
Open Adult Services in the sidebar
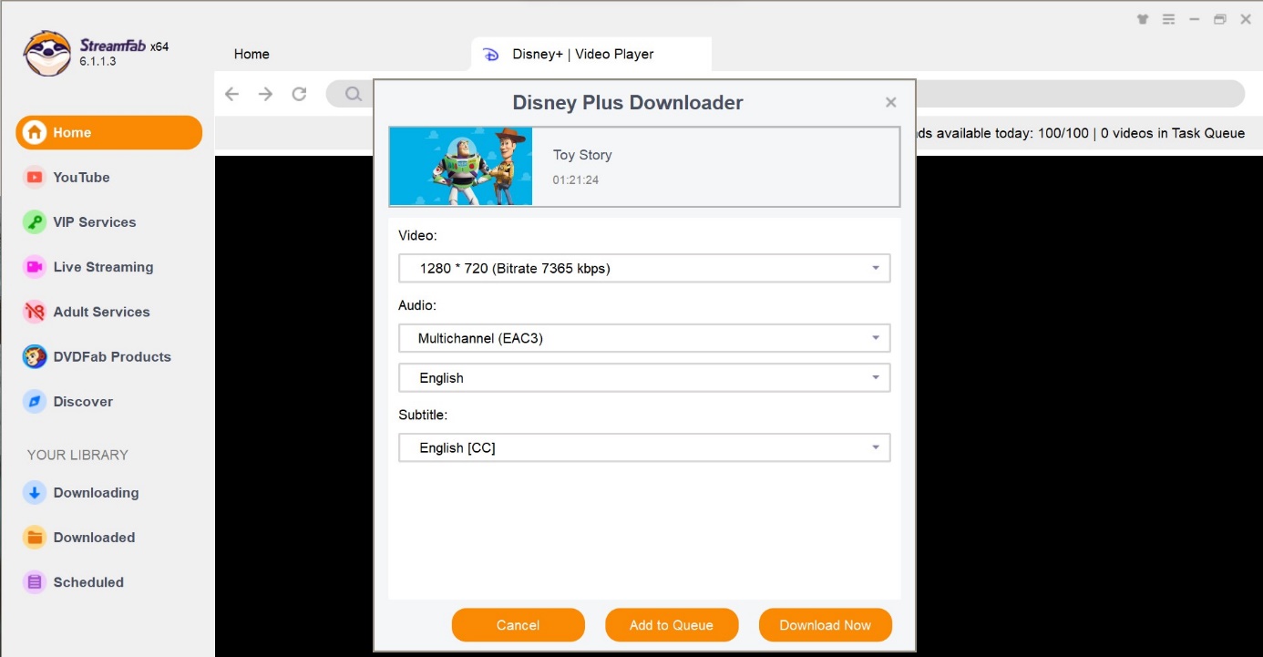click(x=102, y=312)
